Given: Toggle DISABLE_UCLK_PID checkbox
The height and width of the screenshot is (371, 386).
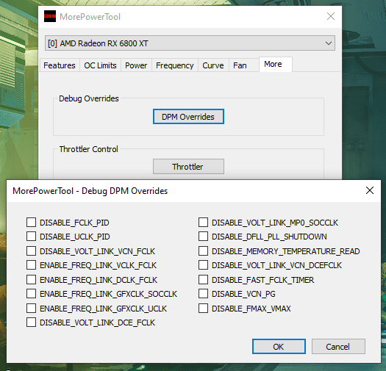Looking at the screenshot, I should (x=32, y=236).
